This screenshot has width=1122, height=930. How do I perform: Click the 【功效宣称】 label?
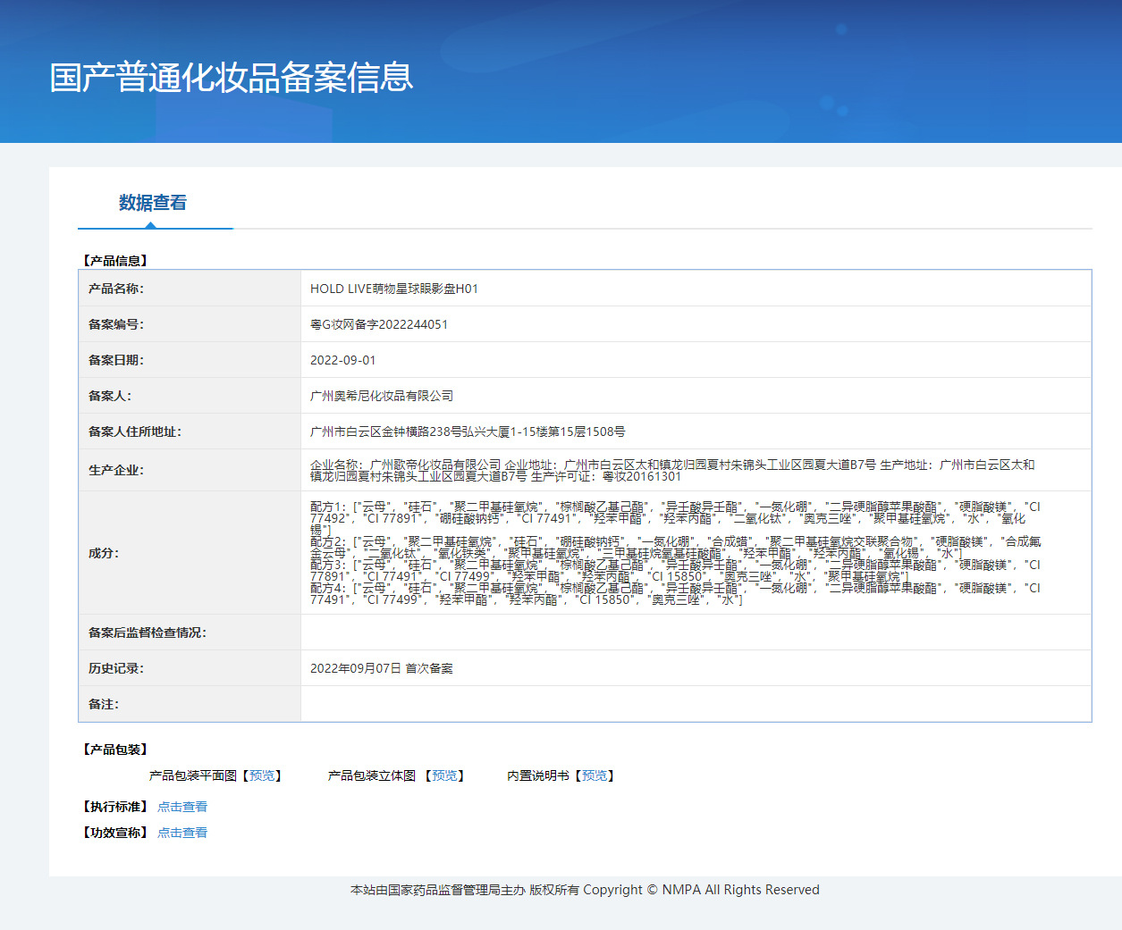(x=115, y=833)
